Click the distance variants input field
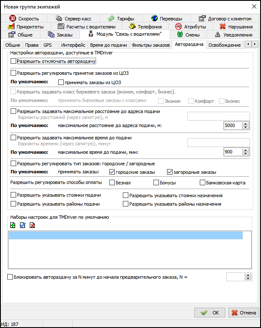261x328 pixels. tap(218, 116)
